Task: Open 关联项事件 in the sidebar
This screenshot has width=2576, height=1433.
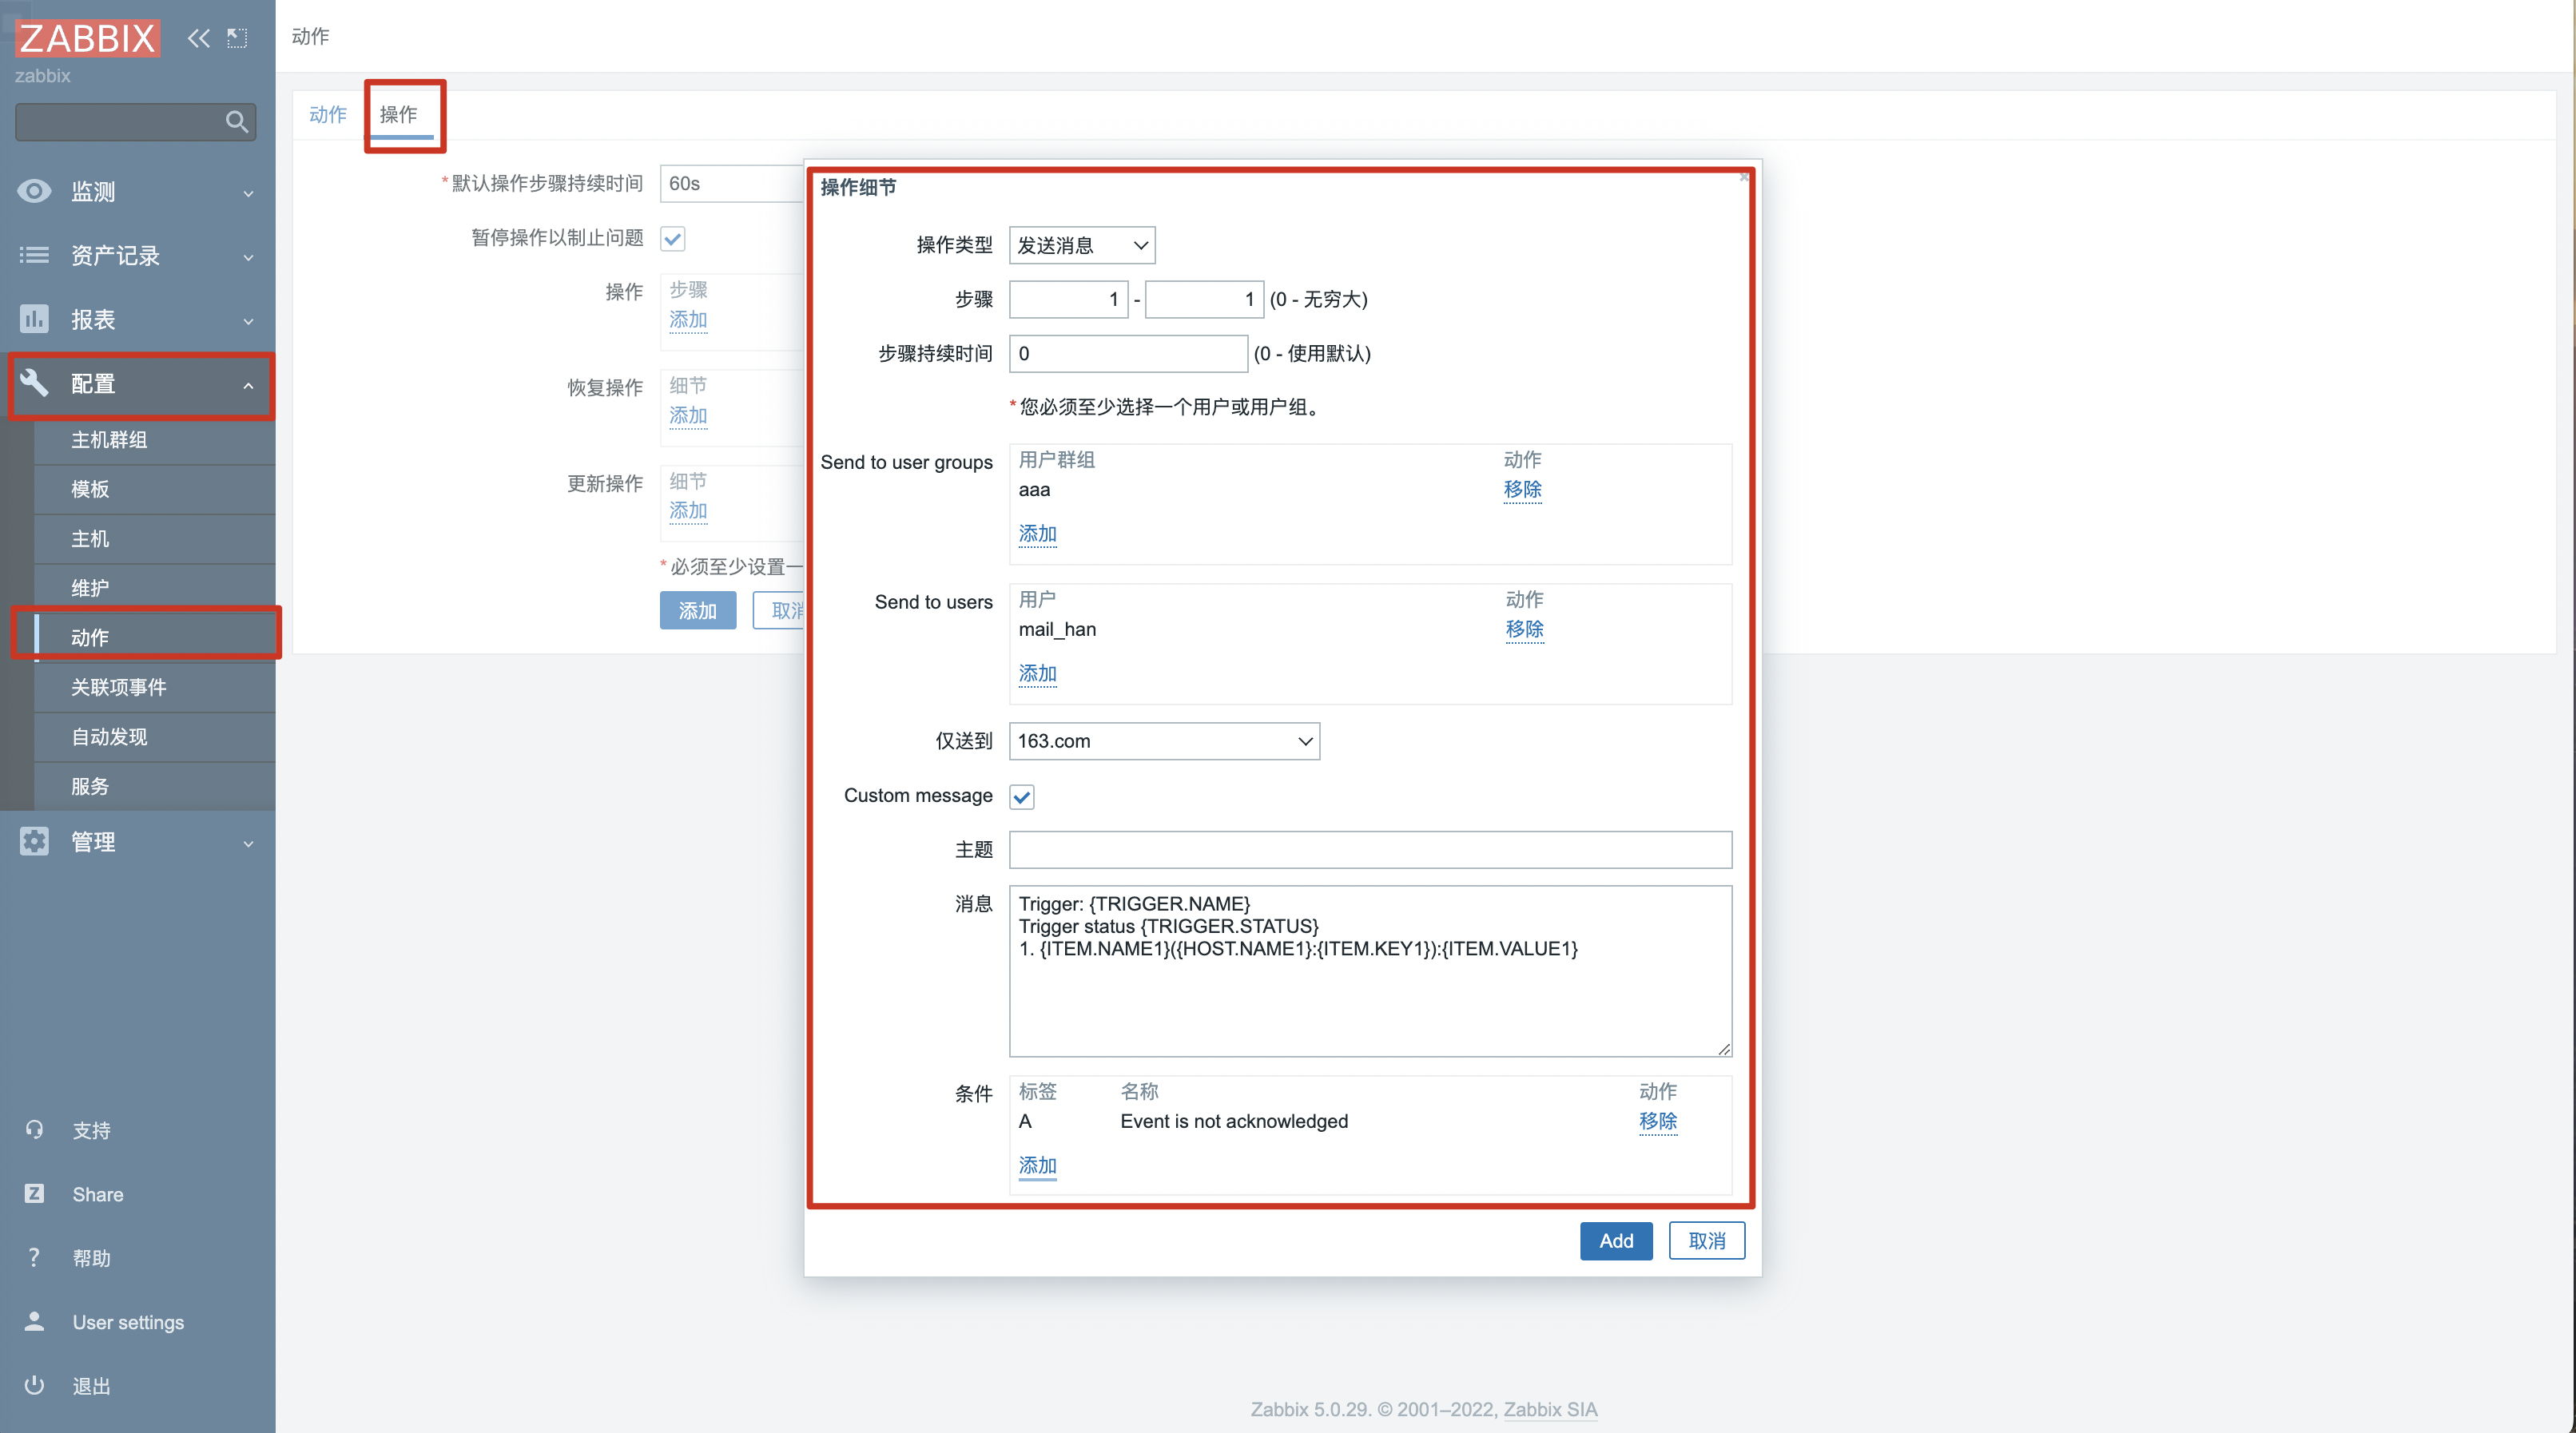Action: coord(155,687)
